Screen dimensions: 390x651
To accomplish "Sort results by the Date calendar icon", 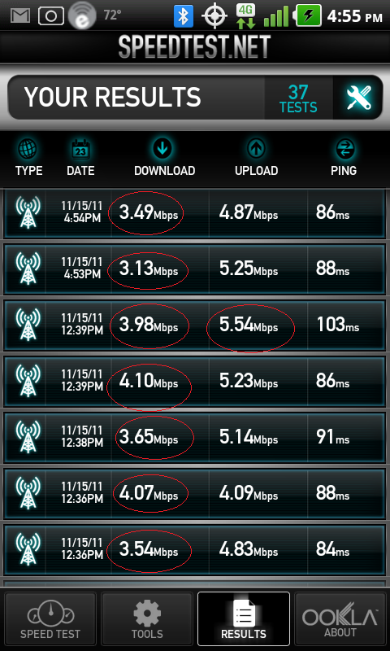I will click(x=80, y=149).
